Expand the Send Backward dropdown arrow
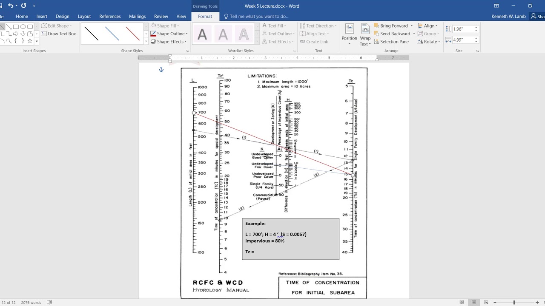Viewport: 545px width, 306px height. pyautogui.click(x=413, y=34)
